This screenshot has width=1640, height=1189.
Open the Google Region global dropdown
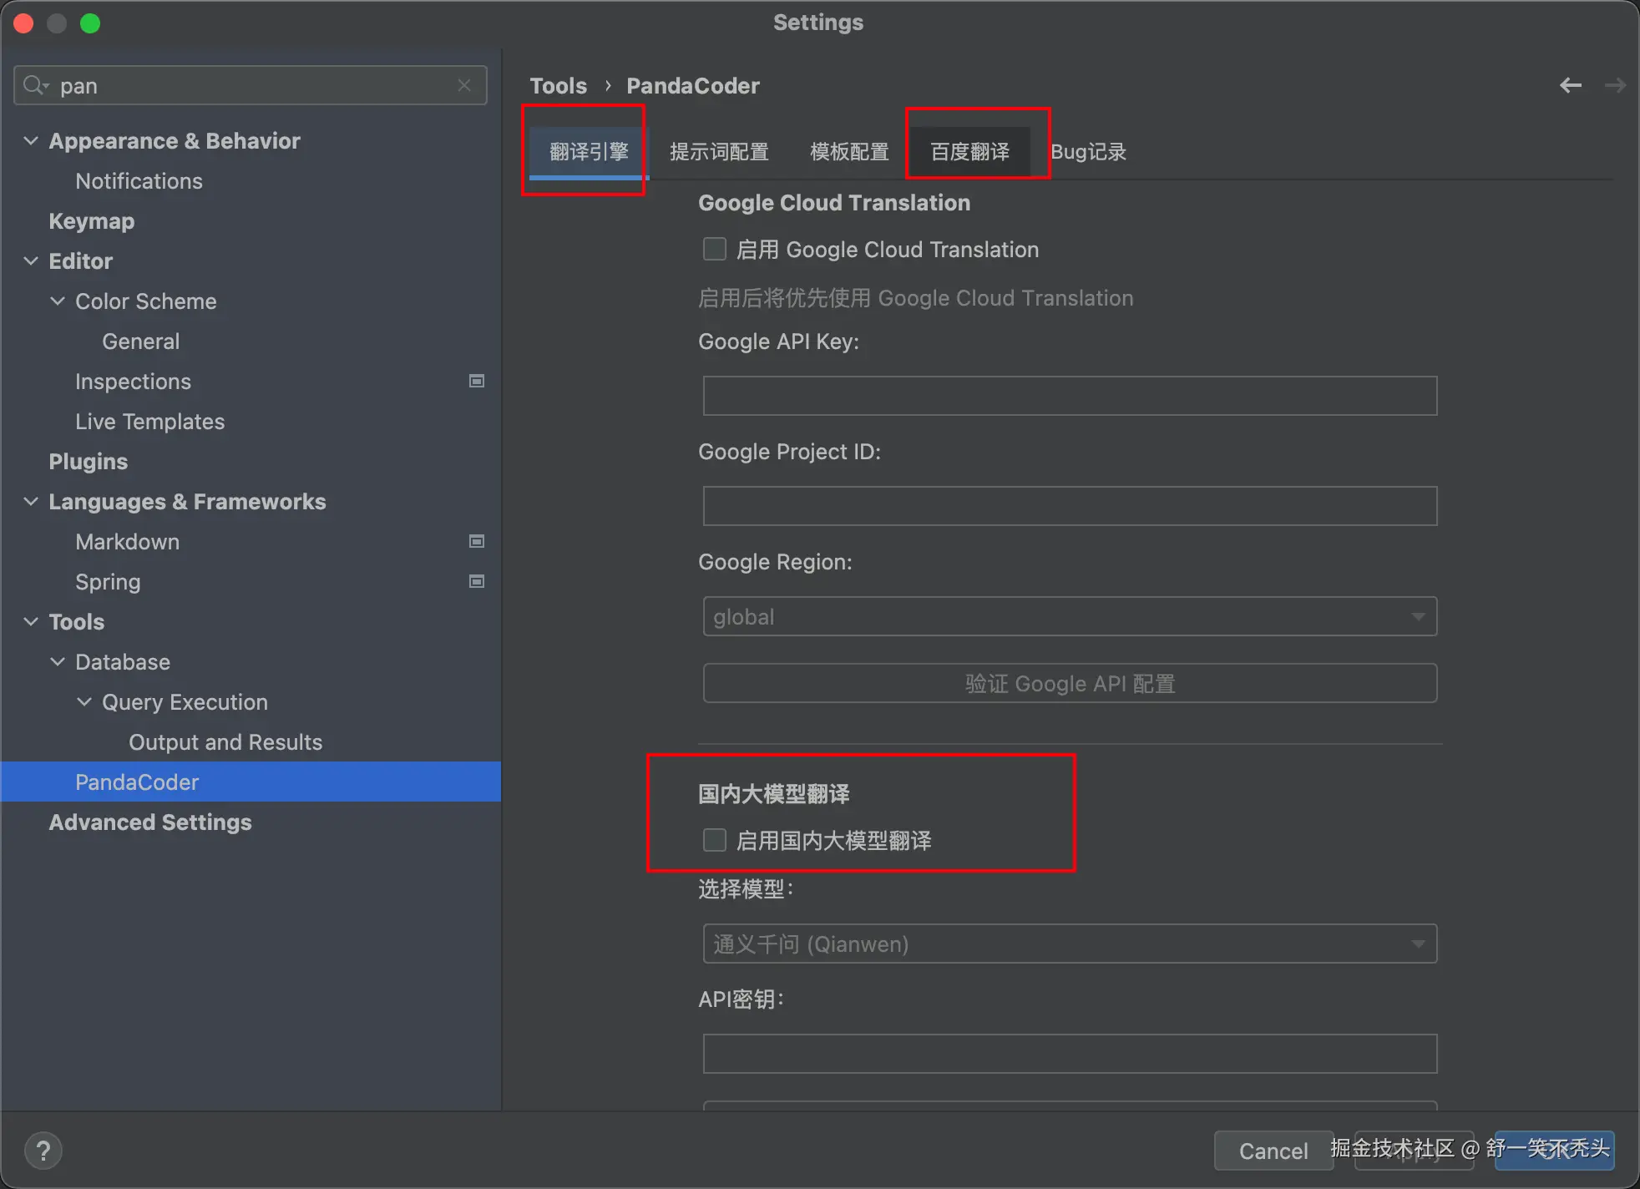(1069, 617)
